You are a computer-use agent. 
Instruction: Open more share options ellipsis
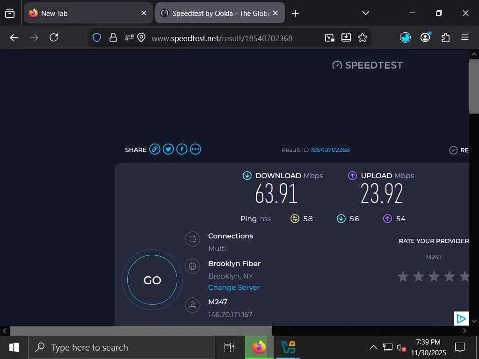tap(196, 149)
